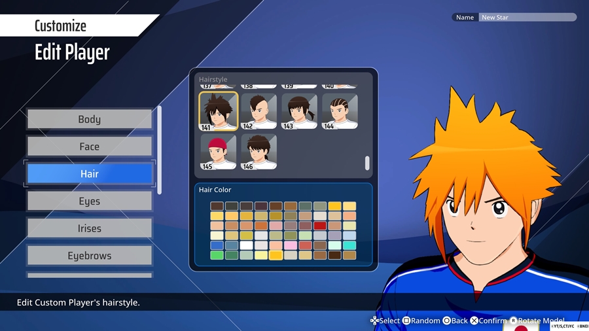This screenshot has width=589, height=331.
Task: Pick the royal blue hair color swatch
Action: click(217, 245)
